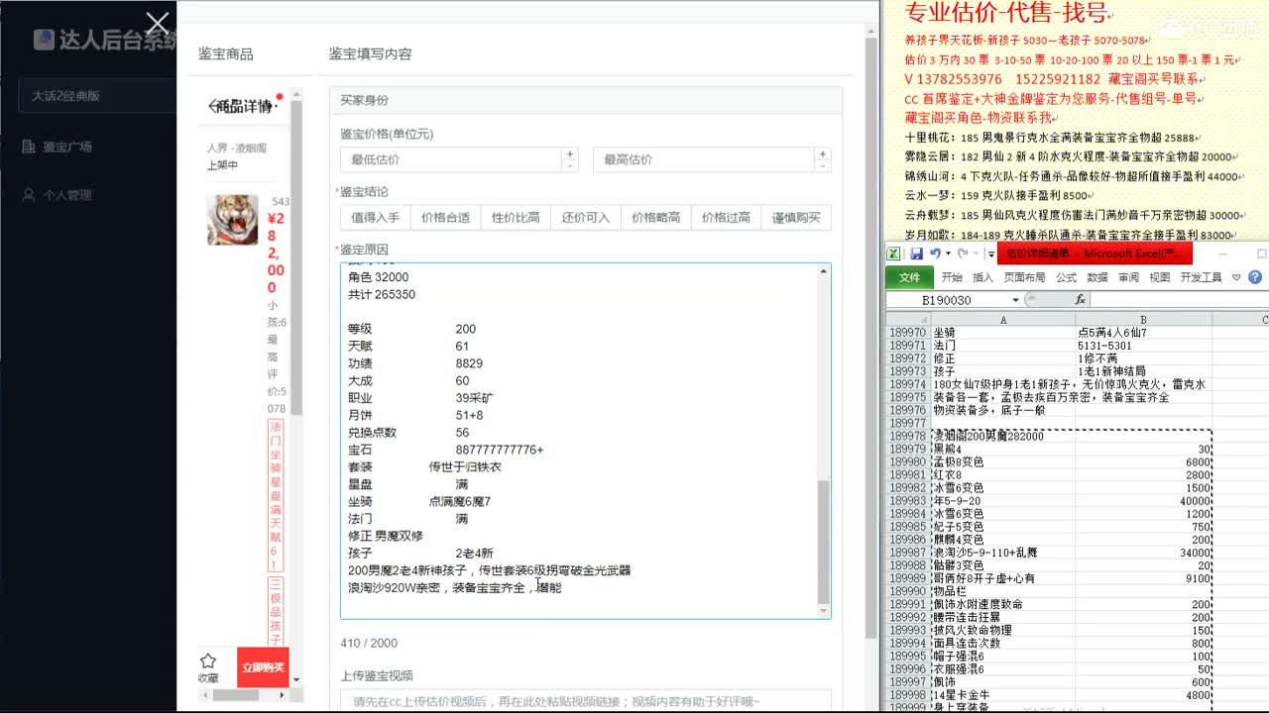This screenshot has width=1269, height=713.
Task: Click inside the 鉴定原因 text area
Action: (x=579, y=441)
